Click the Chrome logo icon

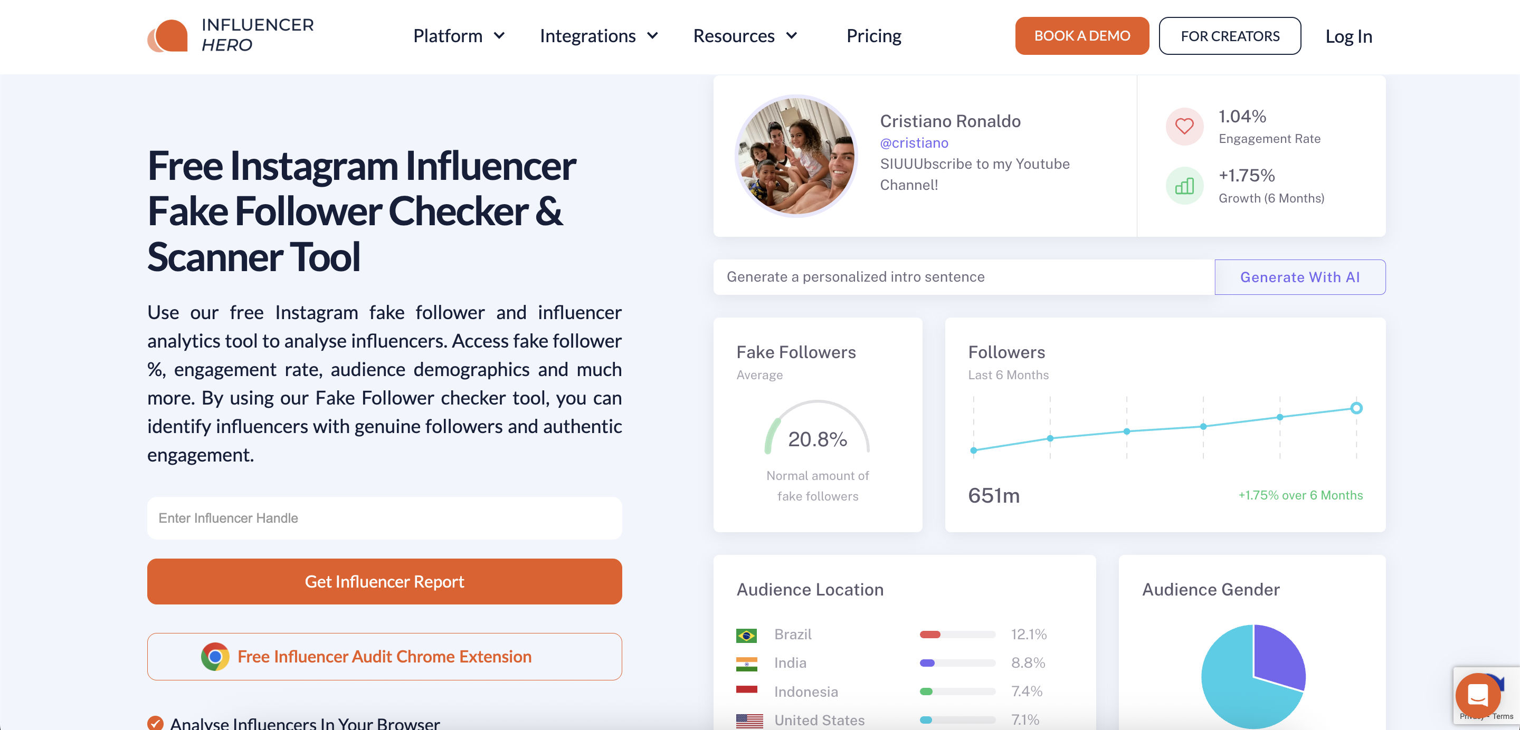(215, 656)
